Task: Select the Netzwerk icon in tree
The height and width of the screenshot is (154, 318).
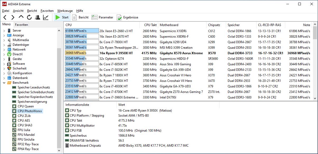Action: click(x=9, y=49)
